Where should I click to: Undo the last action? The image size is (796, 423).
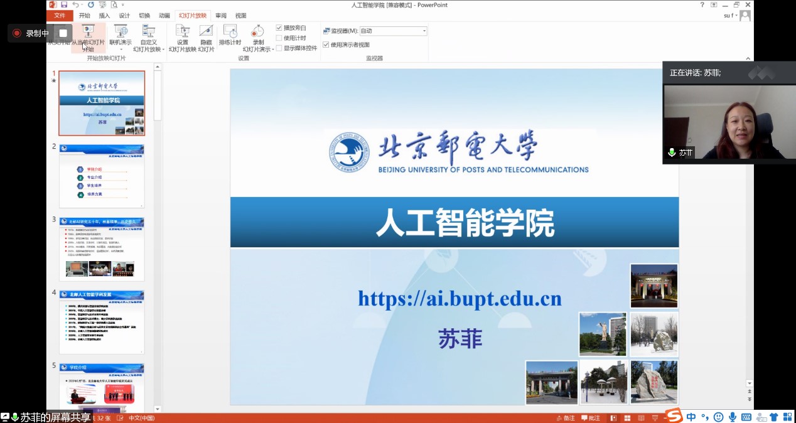click(75, 4)
